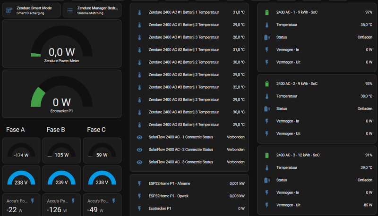Open Accu's Po... tile showing -22 W

[21, 205]
